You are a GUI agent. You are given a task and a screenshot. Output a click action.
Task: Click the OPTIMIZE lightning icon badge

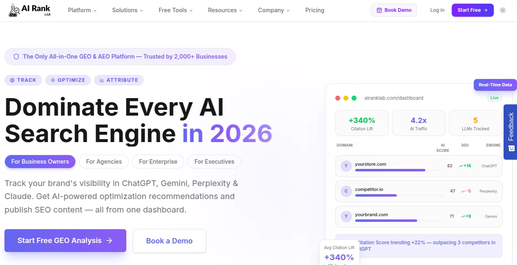(68, 80)
